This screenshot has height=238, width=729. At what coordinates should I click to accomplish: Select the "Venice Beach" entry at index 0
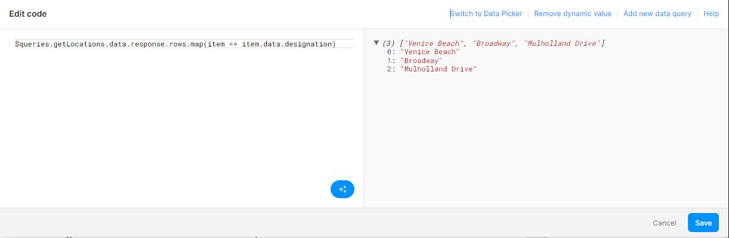429,52
